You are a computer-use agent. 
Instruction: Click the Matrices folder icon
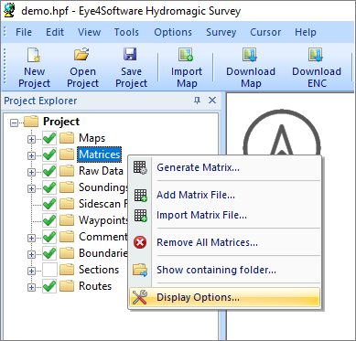click(67, 155)
